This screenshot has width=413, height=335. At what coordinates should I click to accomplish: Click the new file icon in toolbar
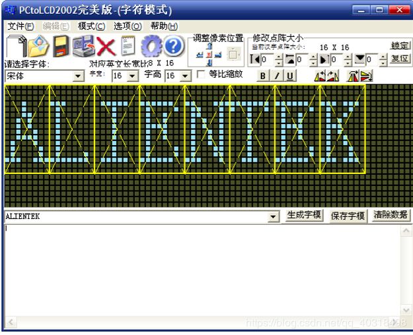(x=16, y=47)
